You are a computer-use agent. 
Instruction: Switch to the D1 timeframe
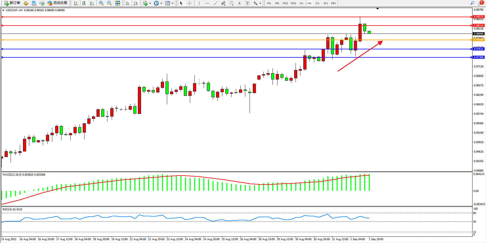317,3
